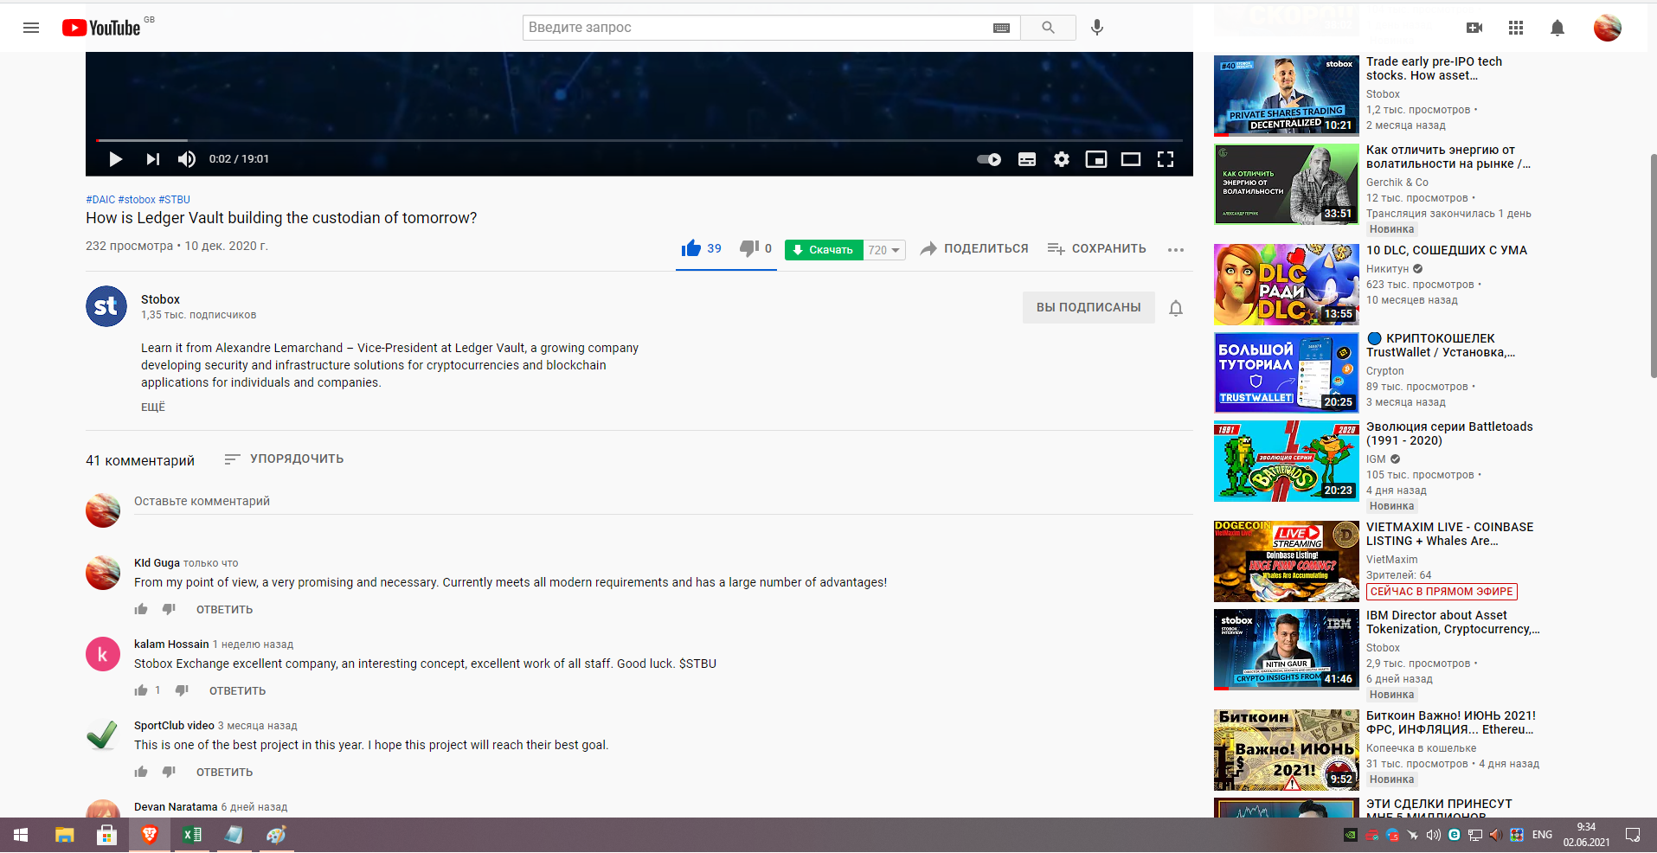The width and height of the screenshot is (1657, 853).
Task: Click the search query input field
Action: [759, 28]
